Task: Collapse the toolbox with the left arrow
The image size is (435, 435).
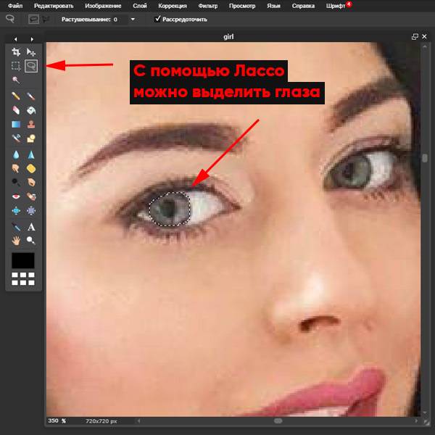Action: click(x=15, y=39)
